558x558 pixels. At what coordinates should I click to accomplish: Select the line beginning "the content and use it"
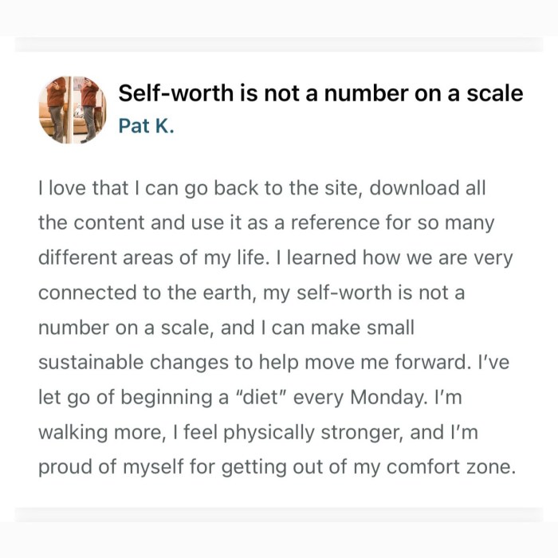[266, 224]
